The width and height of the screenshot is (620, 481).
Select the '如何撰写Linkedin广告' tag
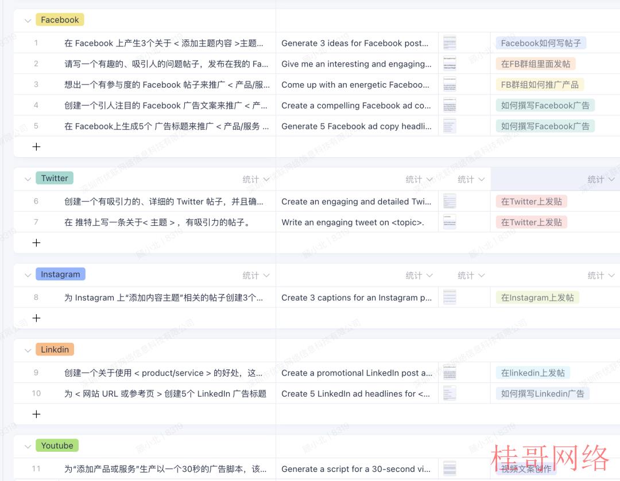point(542,394)
